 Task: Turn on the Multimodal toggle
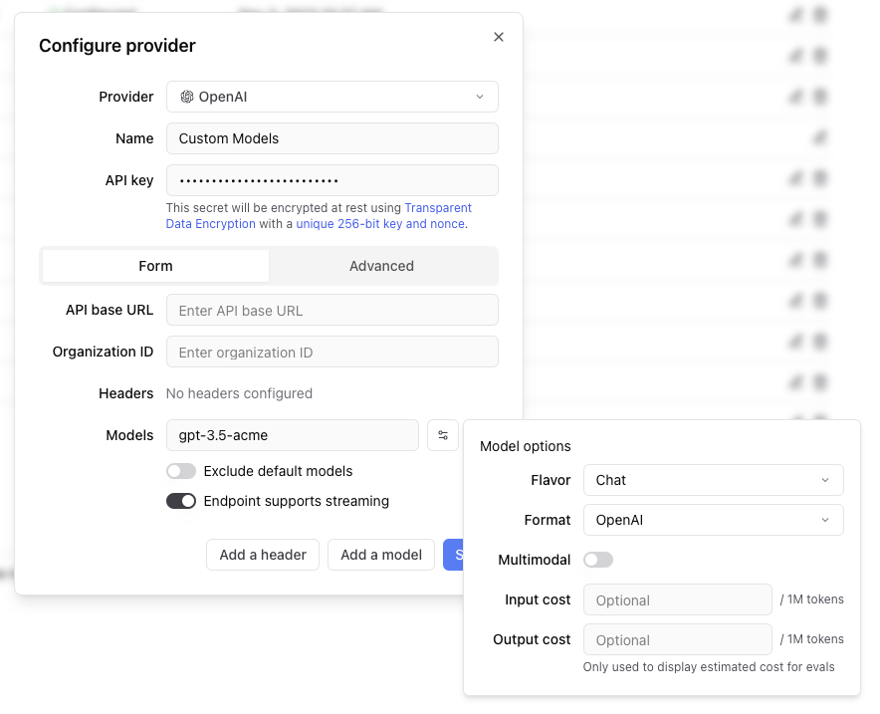pos(598,560)
